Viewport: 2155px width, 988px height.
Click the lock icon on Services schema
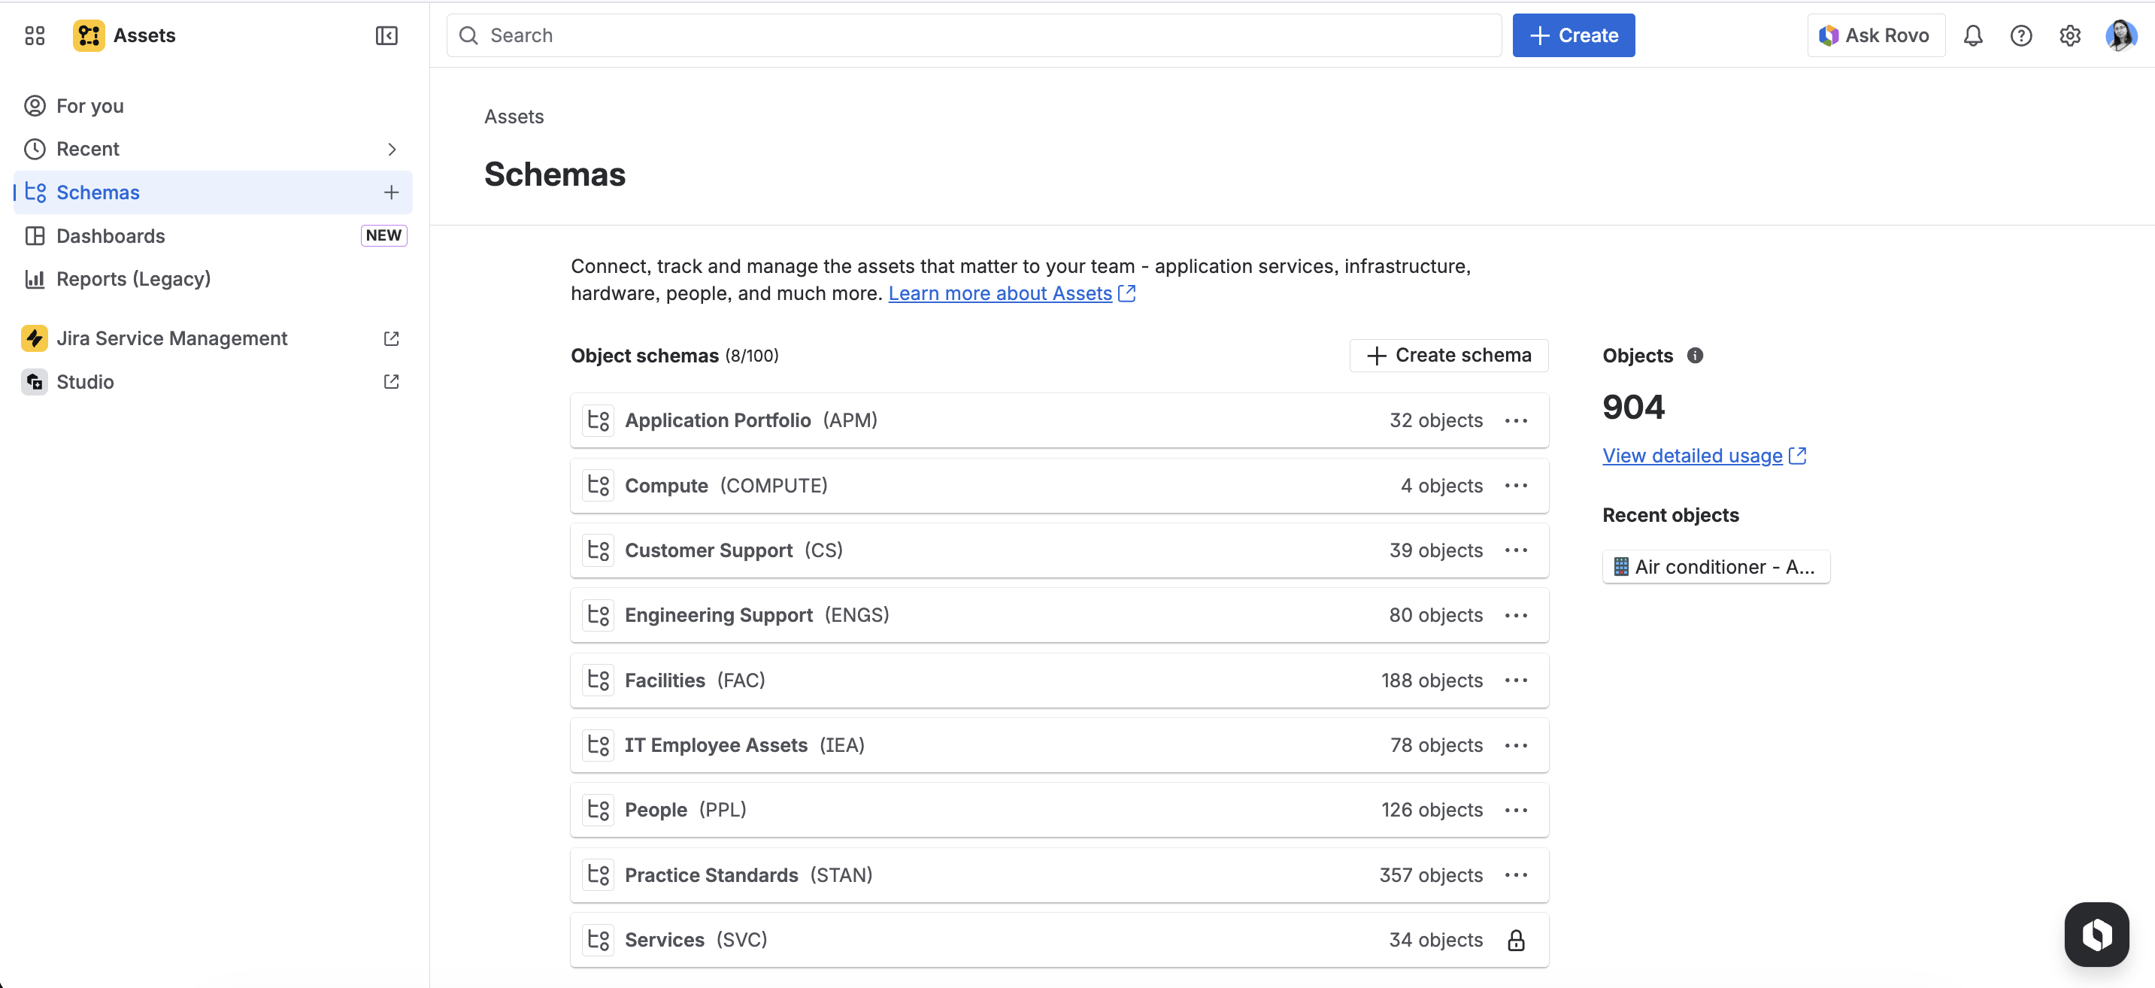[x=1515, y=941]
